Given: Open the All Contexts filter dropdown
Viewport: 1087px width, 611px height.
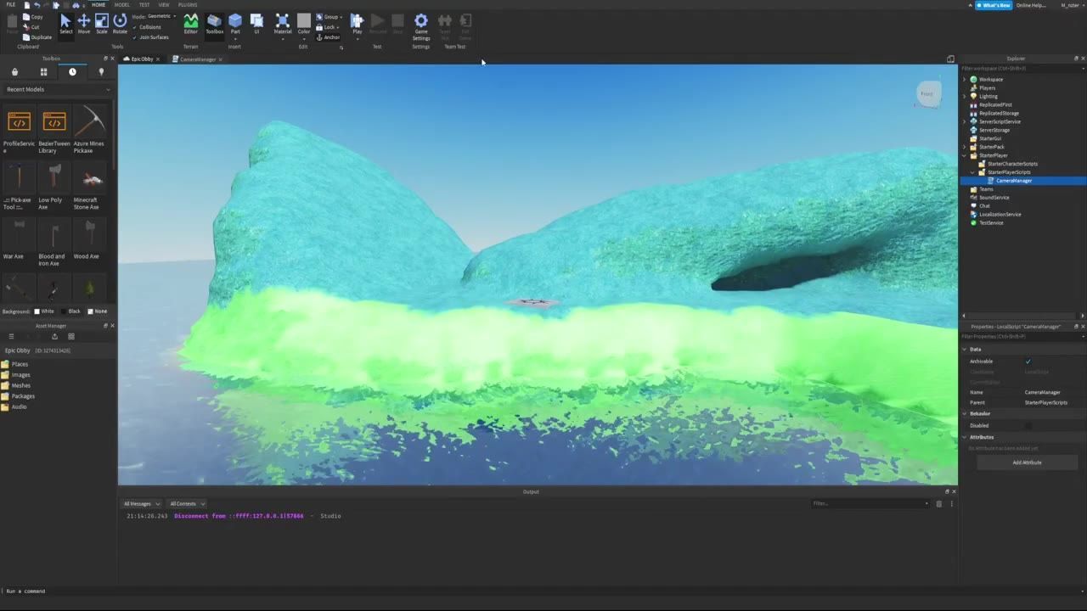Looking at the screenshot, I should (186, 504).
